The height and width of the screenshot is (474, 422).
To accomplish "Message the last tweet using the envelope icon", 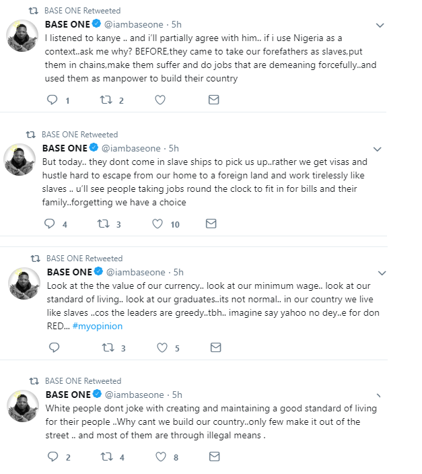I will pos(214,456).
